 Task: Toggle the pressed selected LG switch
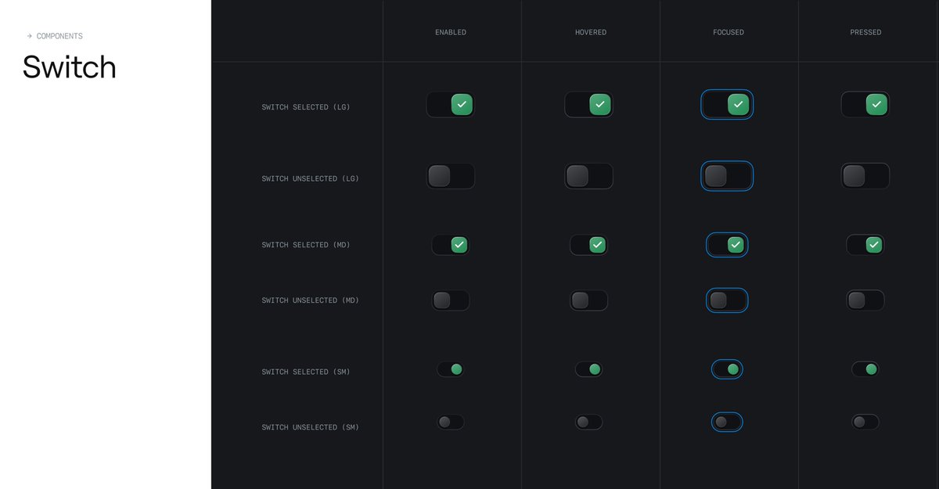[x=865, y=105]
